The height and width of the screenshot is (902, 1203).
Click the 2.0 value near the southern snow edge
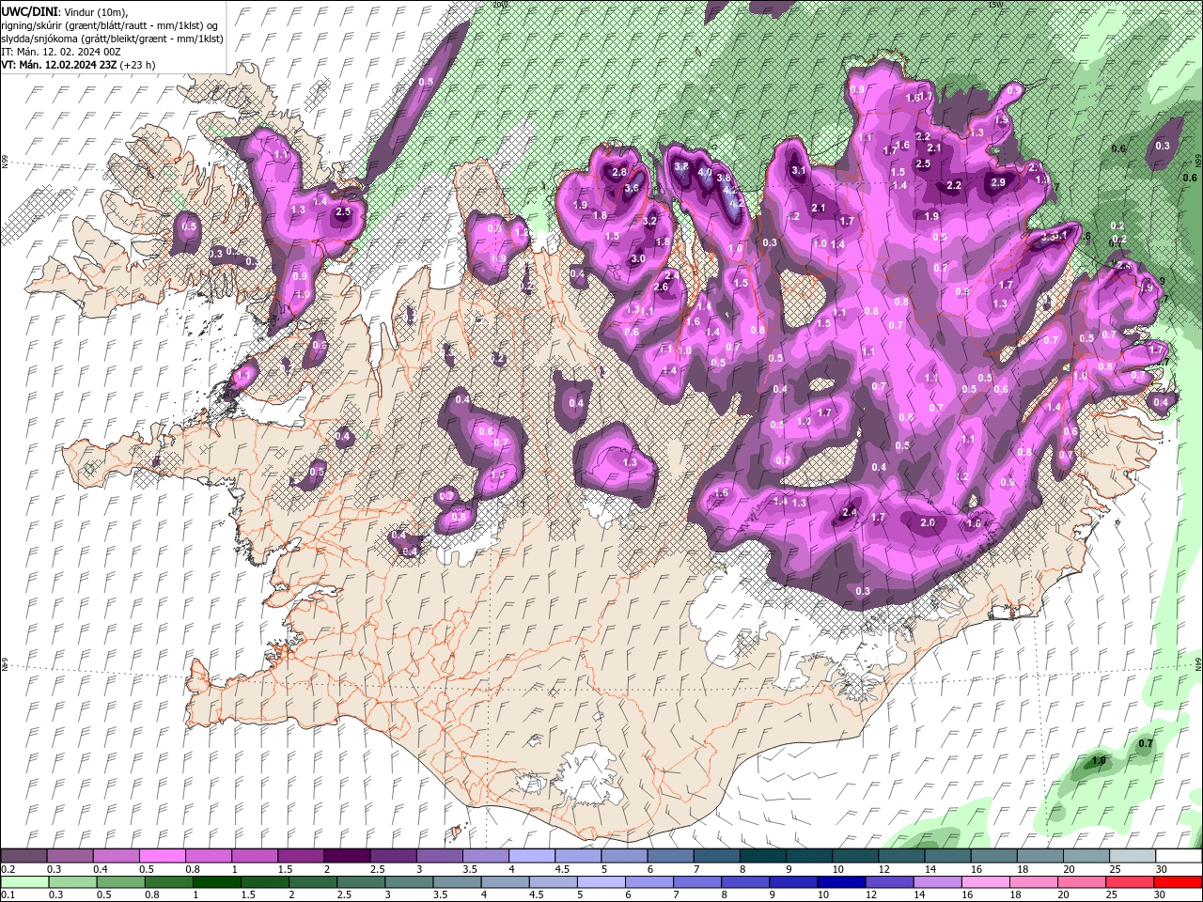tap(929, 522)
